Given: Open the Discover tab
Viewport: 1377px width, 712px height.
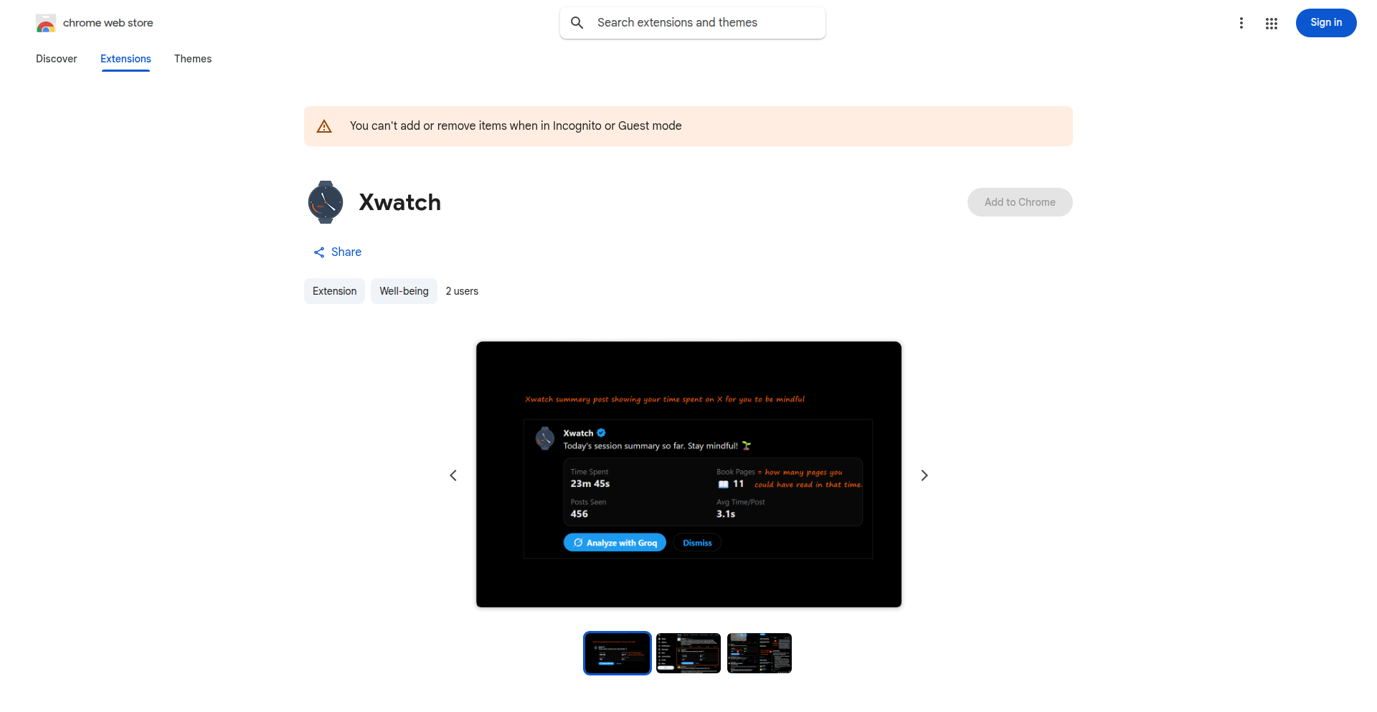Looking at the screenshot, I should [56, 59].
